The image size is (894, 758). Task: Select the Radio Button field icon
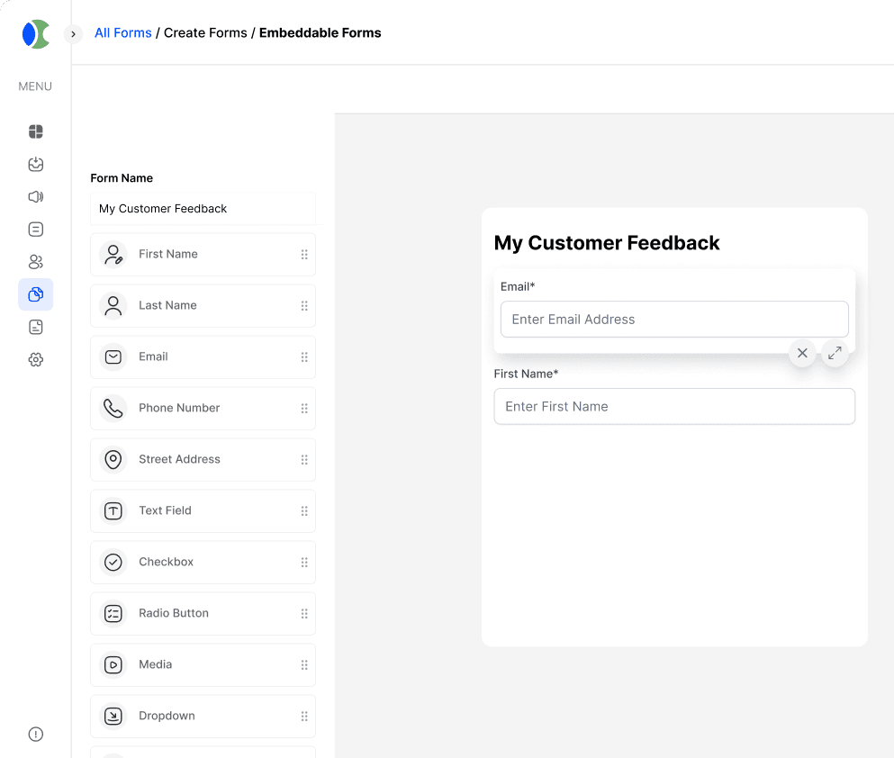pyautogui.click(x=113, y=613)
